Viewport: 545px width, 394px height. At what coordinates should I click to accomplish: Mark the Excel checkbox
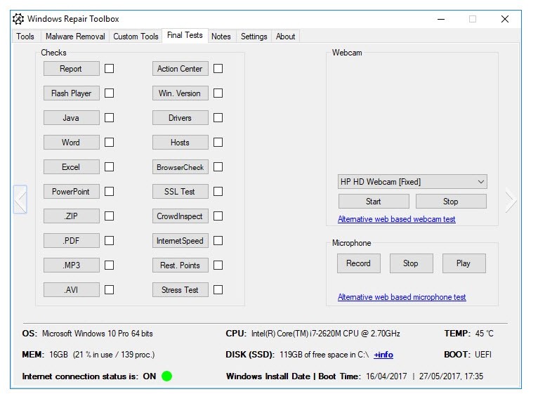click(109, 166)
